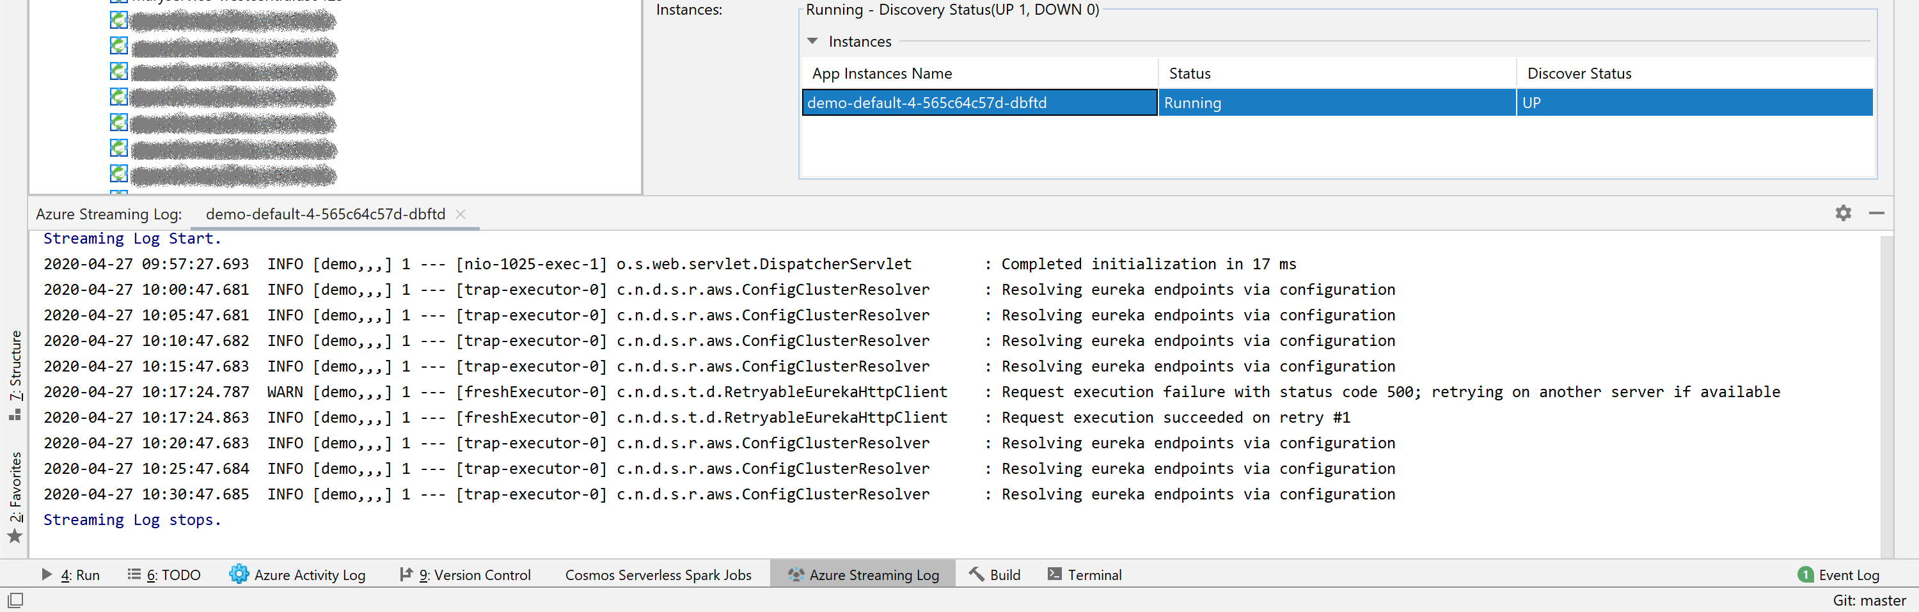Click Git: master branch widget
This screenshot has width=1919, height=612.
pyautogui.click(x=1869, y=600)
